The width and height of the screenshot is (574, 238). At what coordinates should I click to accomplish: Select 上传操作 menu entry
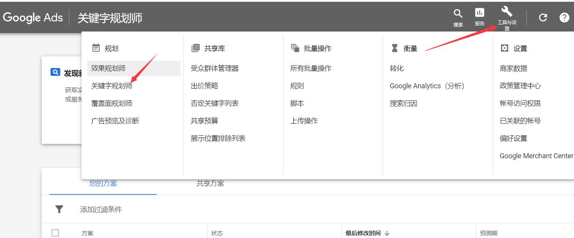point(304,121)
